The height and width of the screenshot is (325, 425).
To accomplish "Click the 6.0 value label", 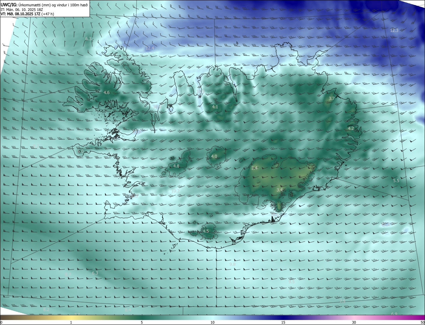I will (80, 151).
